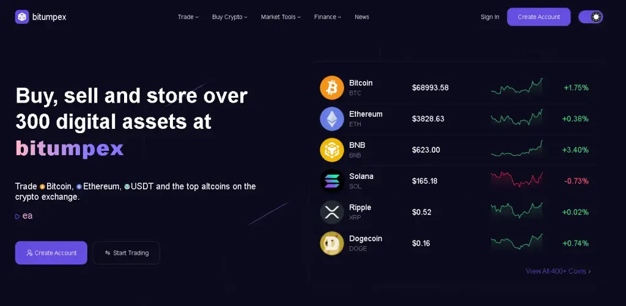Expand the Trade dropdown menu

(188, 16)
